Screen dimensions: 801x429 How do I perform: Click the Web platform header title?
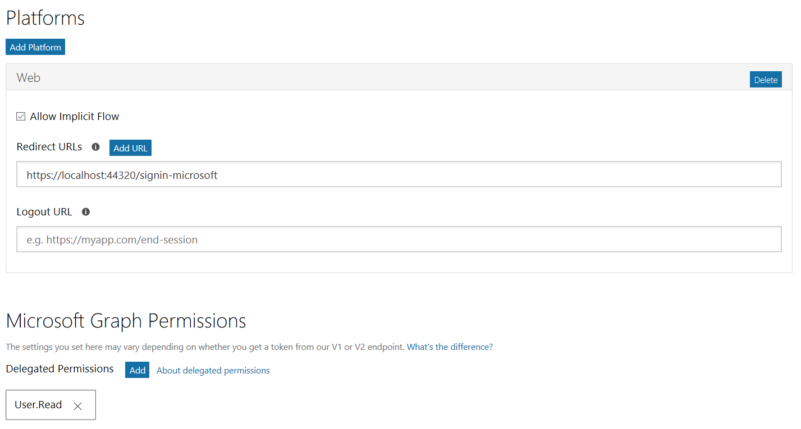(29, 78)
